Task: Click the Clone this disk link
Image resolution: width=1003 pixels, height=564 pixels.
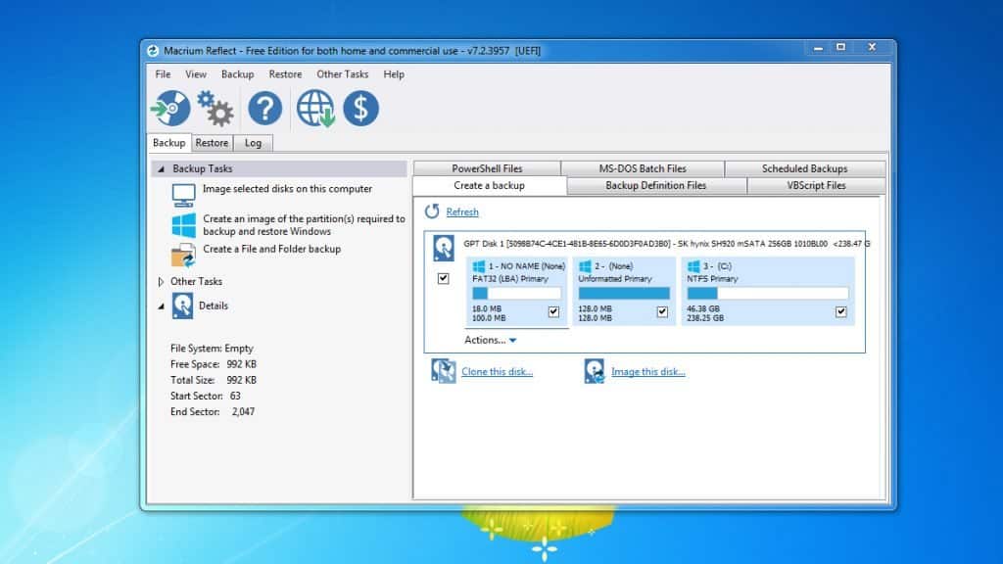Action: coord(497,372)
